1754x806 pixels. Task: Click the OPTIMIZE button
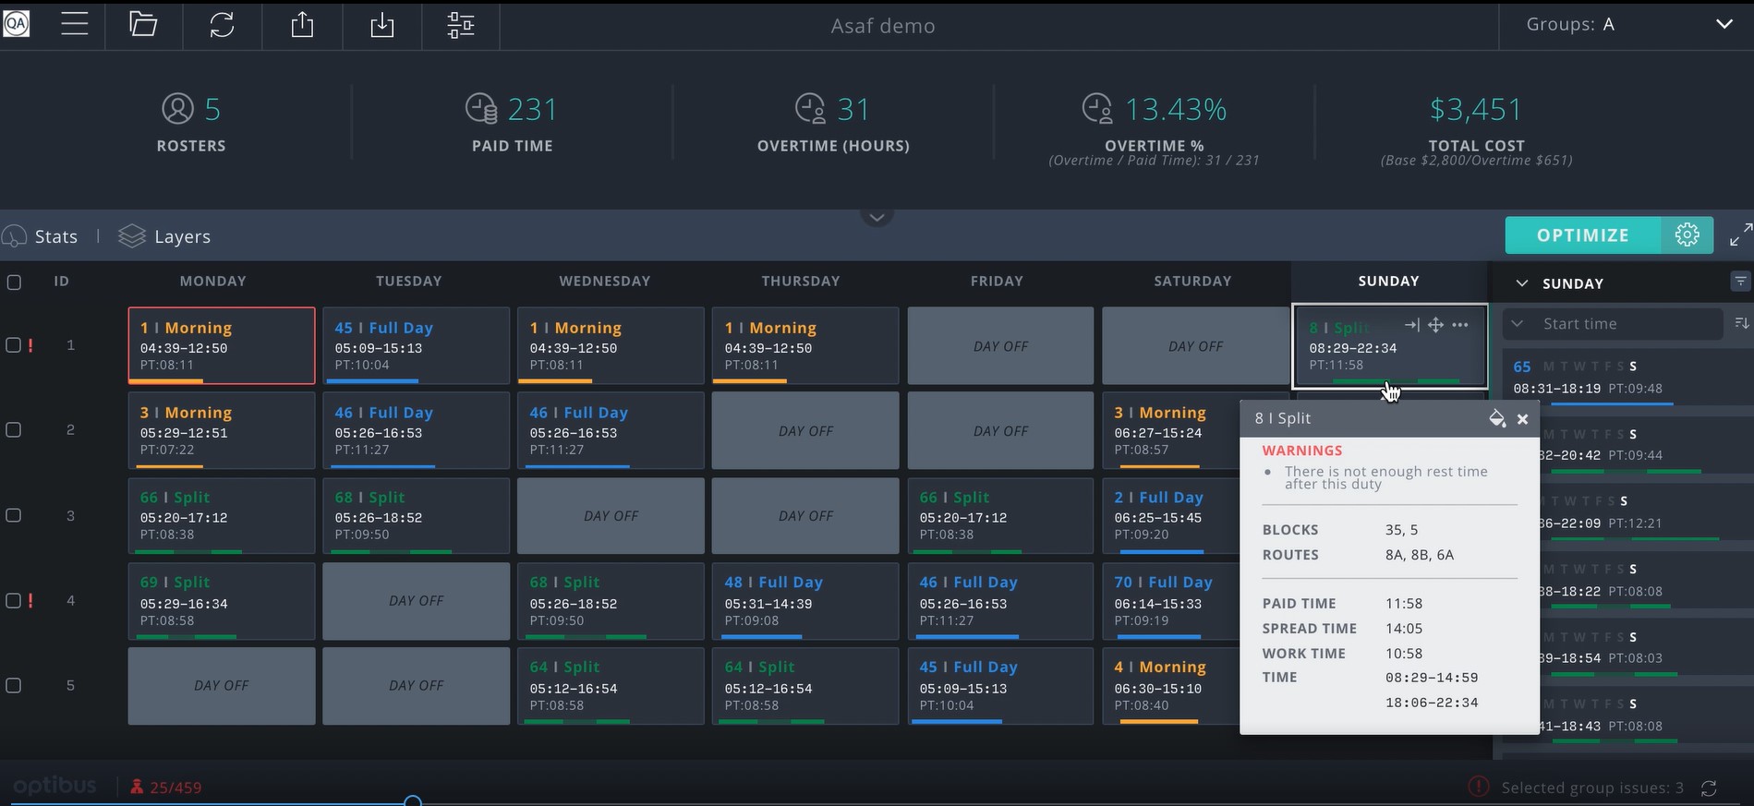1583,235
